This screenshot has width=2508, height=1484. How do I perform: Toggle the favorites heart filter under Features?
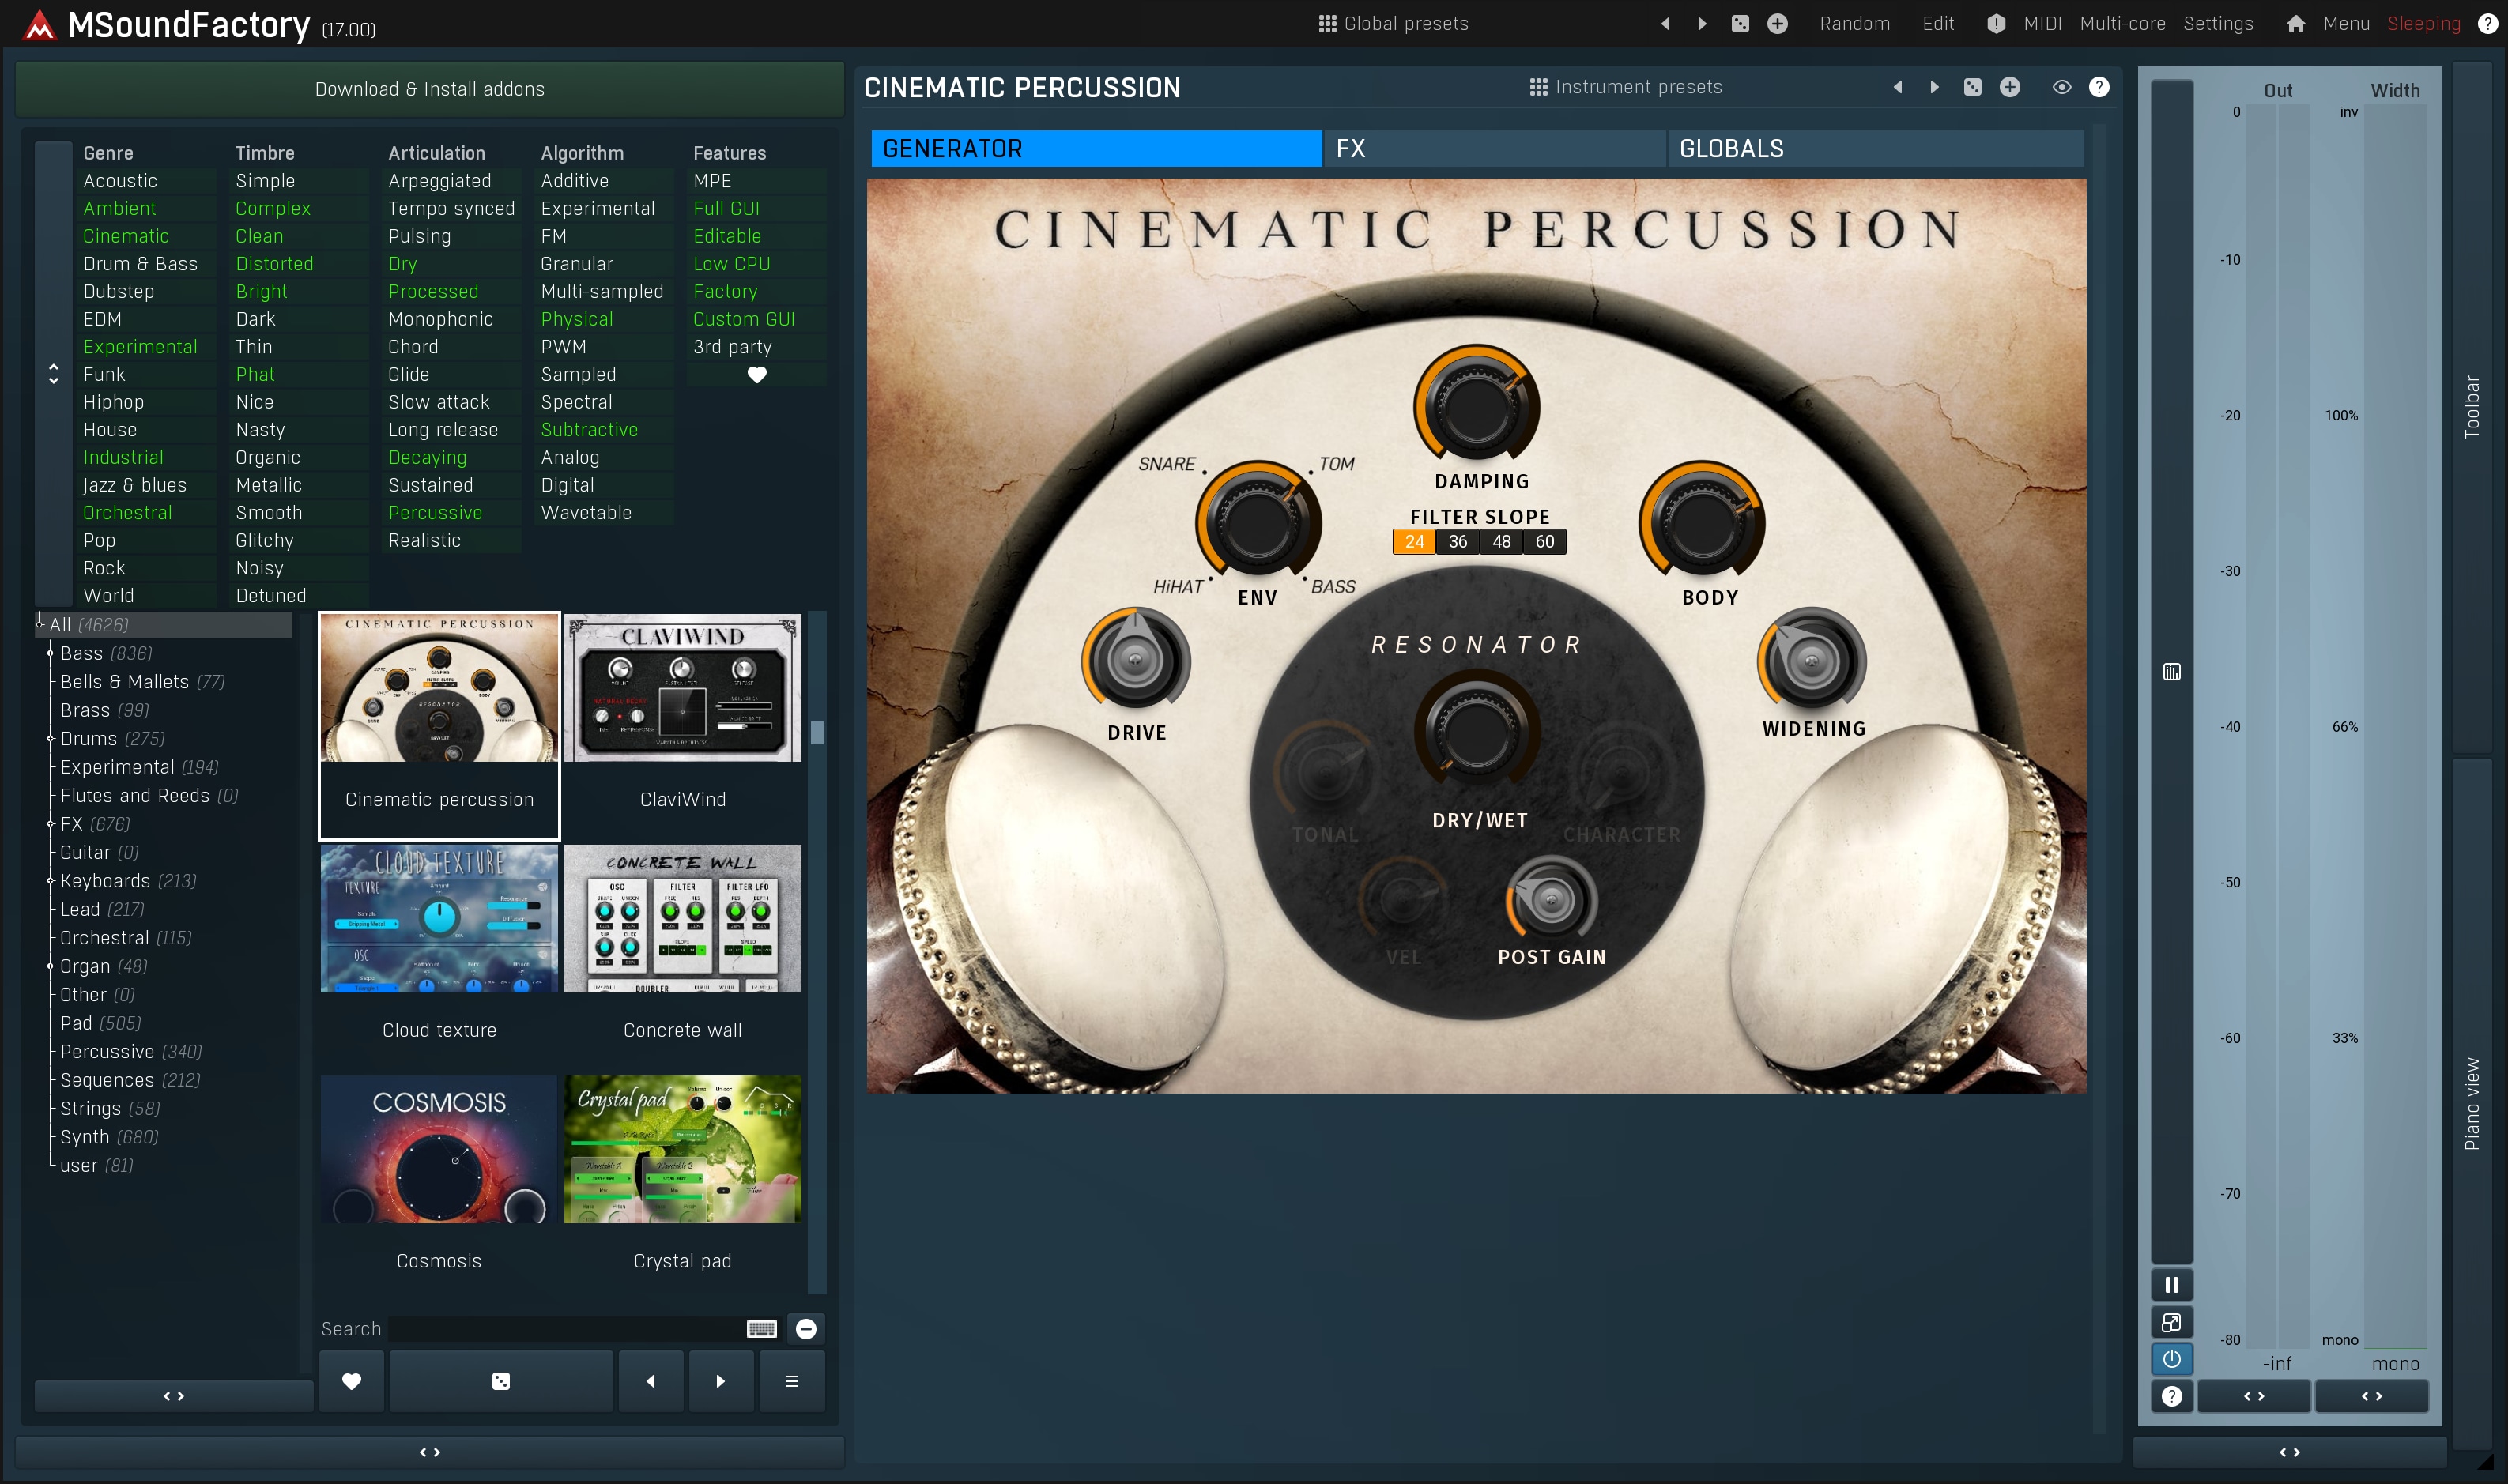[x=757, y=374]
